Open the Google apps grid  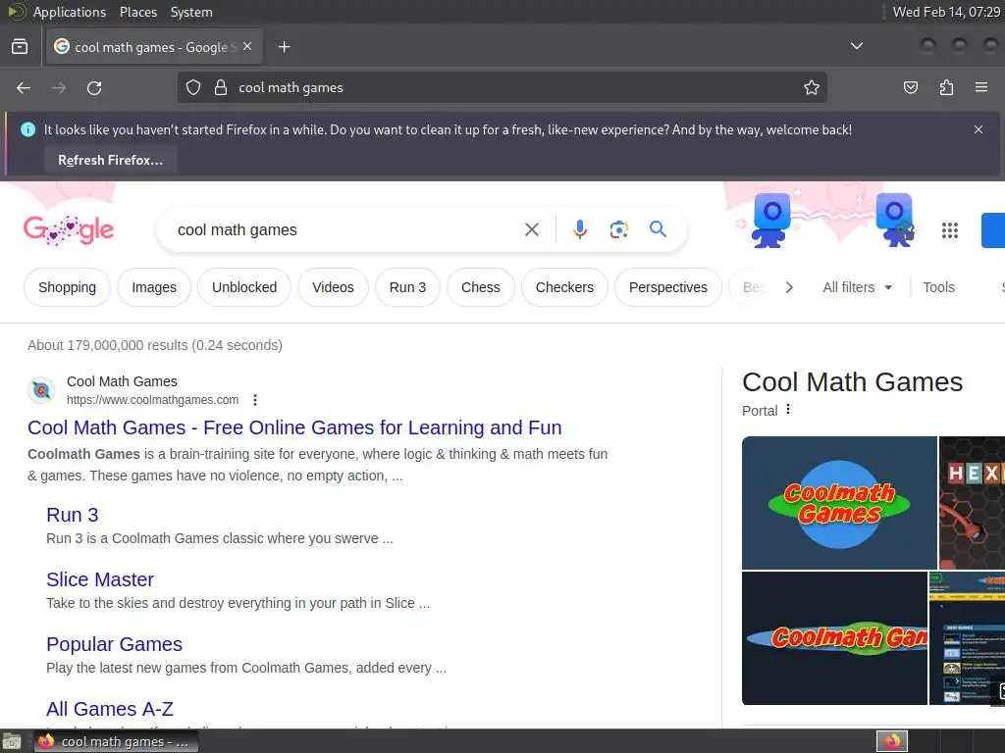point(950,229)
